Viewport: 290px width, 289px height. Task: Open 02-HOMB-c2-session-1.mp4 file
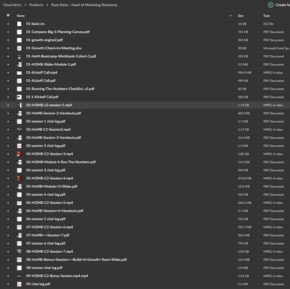point(49,105)
